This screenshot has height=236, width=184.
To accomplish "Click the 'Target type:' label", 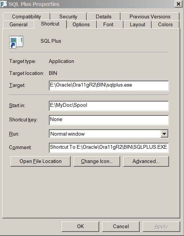I will (x=23, y=61).
